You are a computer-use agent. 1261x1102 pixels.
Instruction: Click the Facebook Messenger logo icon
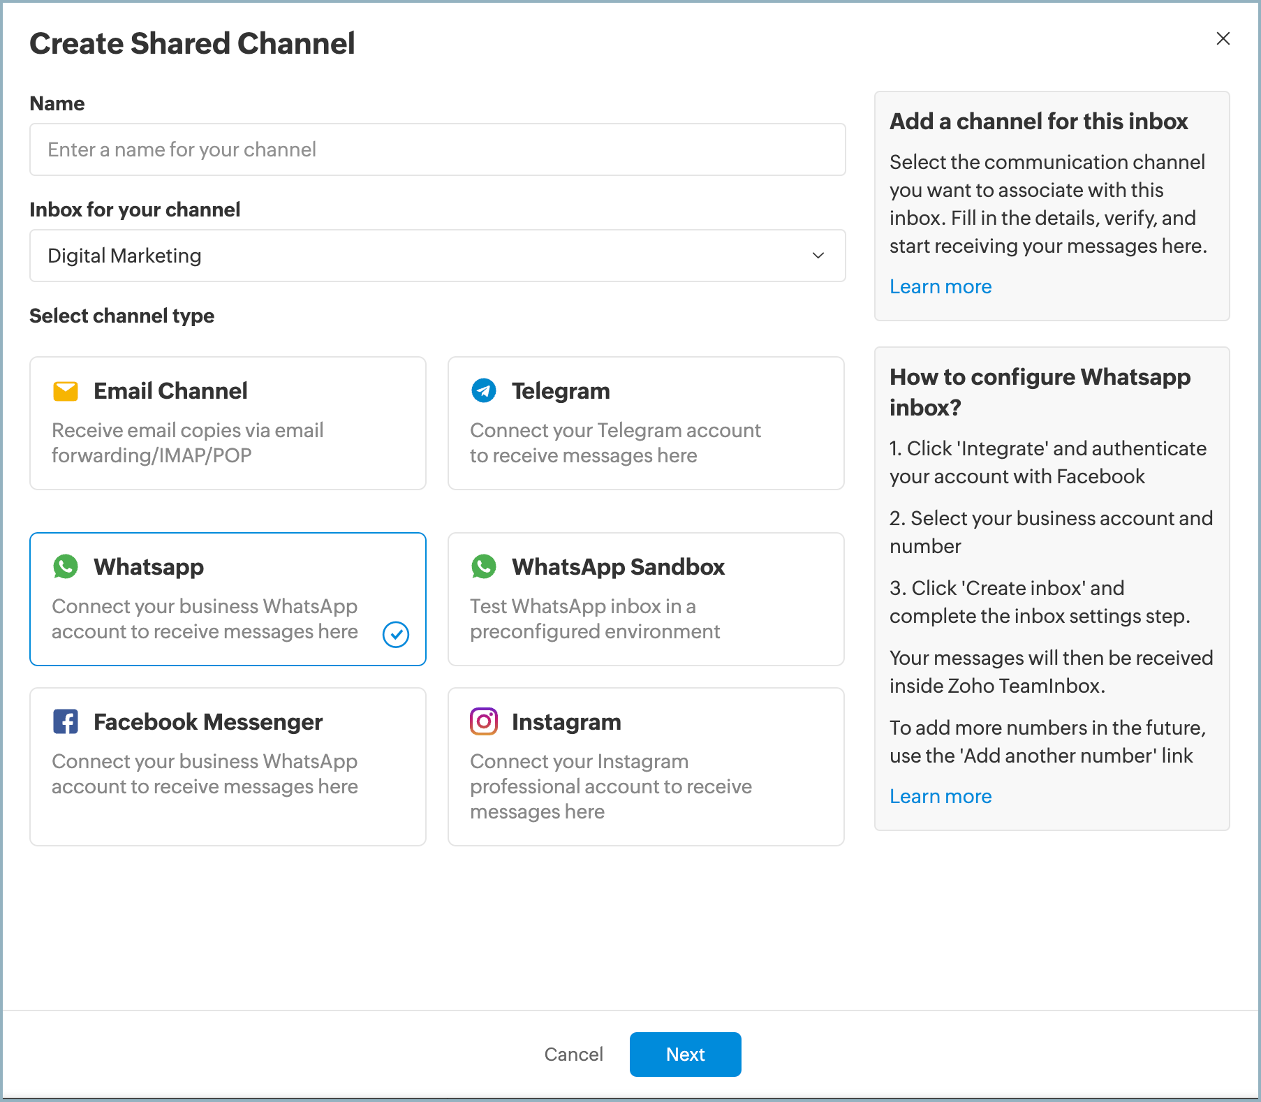66,721
